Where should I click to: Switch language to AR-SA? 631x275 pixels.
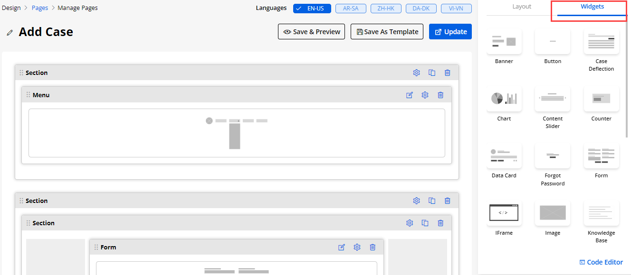351,8
